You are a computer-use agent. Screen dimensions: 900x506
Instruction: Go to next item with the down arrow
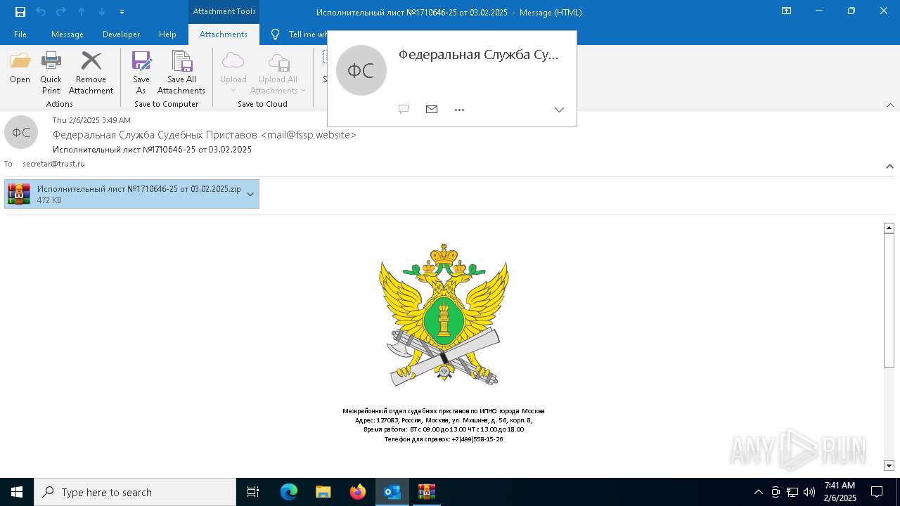102,12
